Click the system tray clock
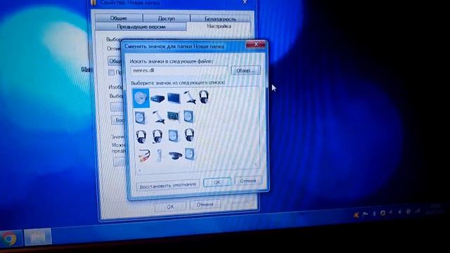The image size is (450, 253). [x=435, y=209]
